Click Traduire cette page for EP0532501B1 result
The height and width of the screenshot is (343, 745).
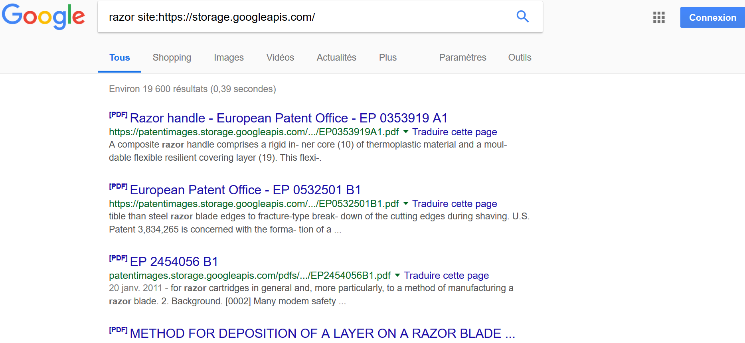click(x=455, y=204)
